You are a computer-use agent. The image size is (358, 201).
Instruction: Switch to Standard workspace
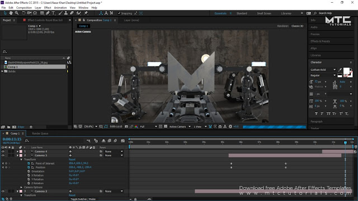click(x=242, y=13)
